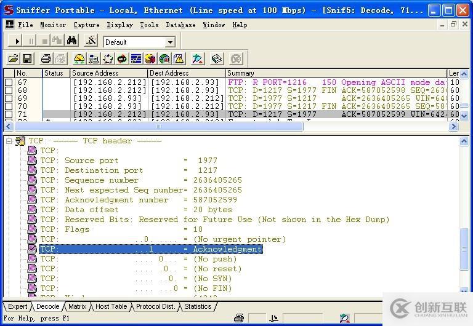Uncheck the Acknowledgment flag checkbox
Screen dimensions: 473x326
(x=32, y=249)
